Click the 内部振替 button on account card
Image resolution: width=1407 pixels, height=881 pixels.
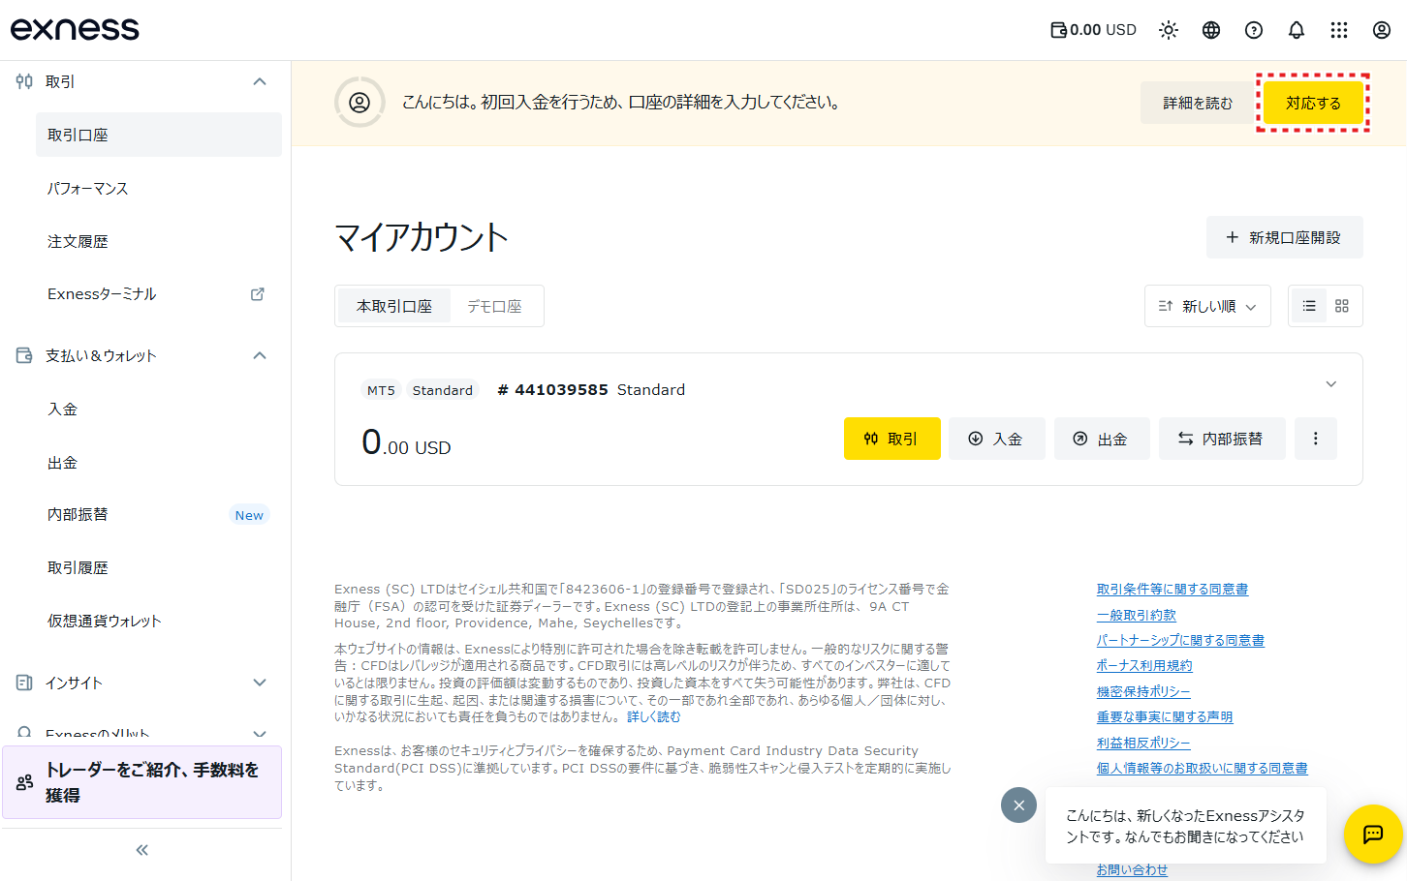(1222, 439)
